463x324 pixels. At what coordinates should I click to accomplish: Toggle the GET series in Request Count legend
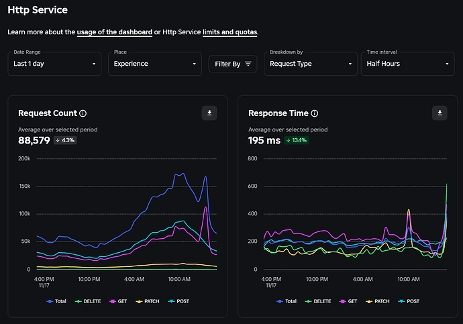[x=120, y=301]
